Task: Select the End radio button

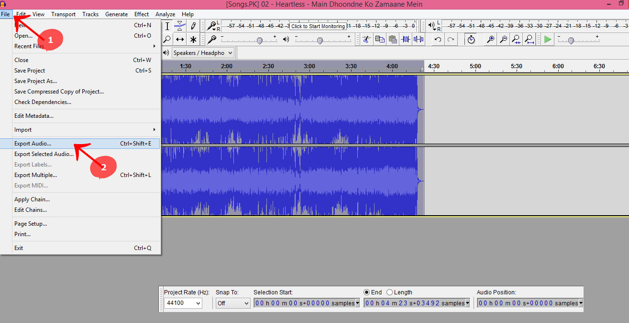Action: pos(366,292)
